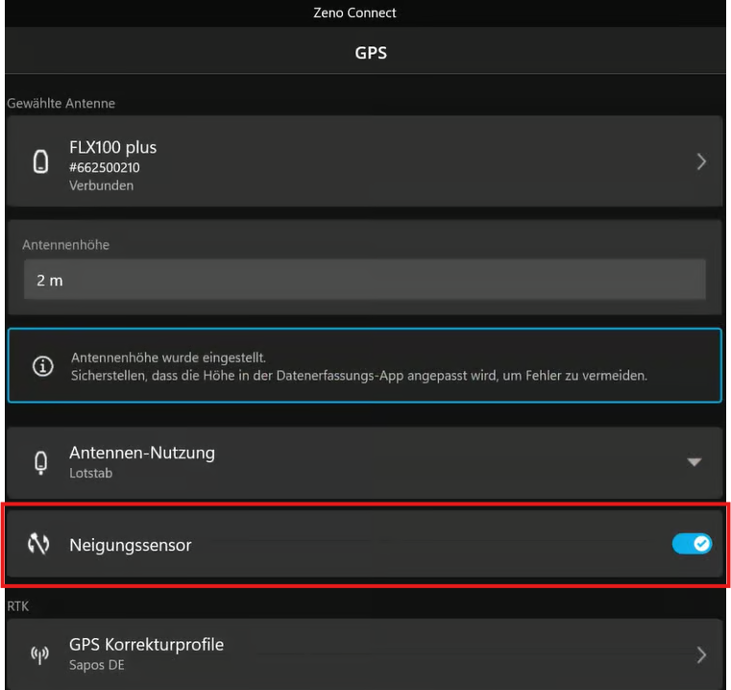
Task: Focus the Antennenhöhe 2 m input field
Action: click(365, 281)
